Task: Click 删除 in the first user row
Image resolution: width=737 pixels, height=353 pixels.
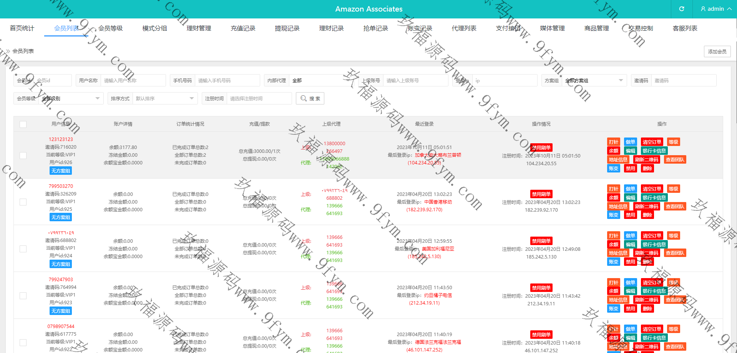Action: [647, 169]
